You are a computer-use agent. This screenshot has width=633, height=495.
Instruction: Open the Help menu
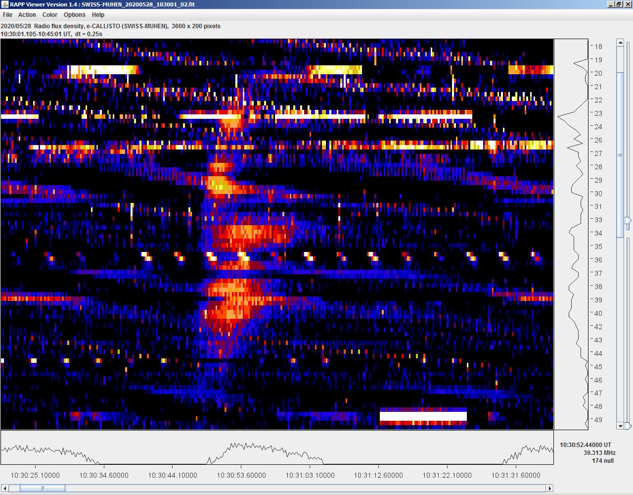[98, 15]
